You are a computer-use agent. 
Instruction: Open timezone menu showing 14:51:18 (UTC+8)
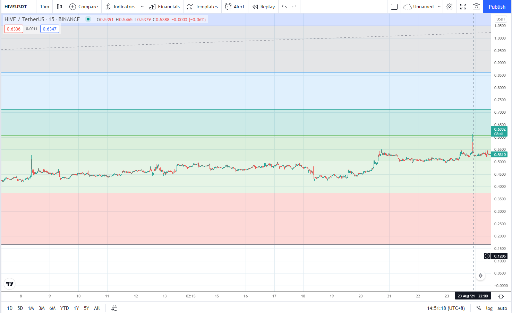(x=446, y=308)
